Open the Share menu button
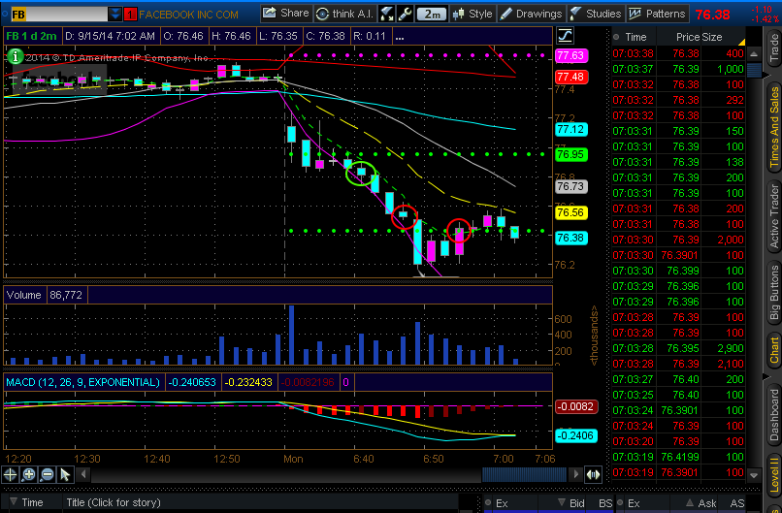 tap(286, 14)
